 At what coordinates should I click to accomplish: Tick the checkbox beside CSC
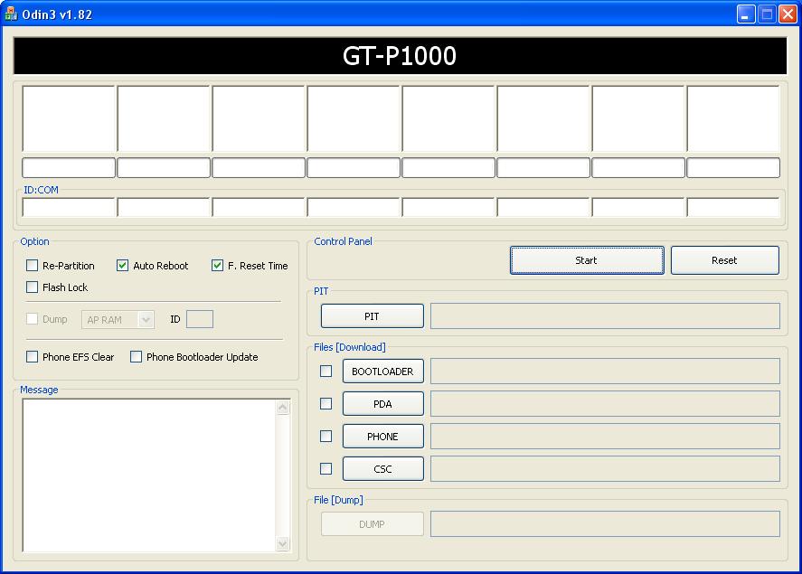pyautogui.click(x=326, y=469)
